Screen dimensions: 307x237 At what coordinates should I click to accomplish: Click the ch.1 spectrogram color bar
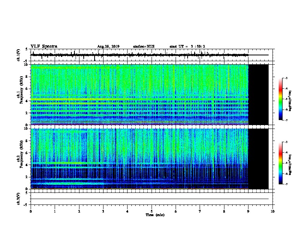point(280,99)
